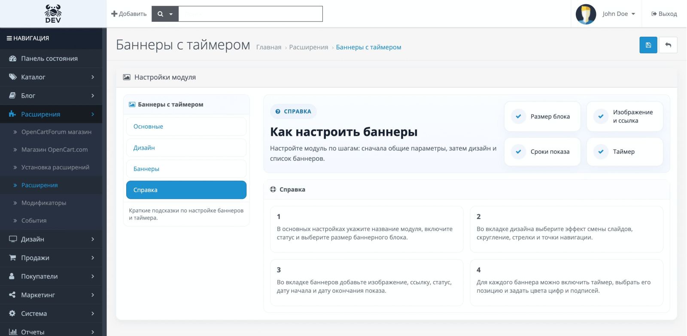Click image icon in Баннеры с таймером header
Screen dimensions: 687x336
pyautogui.click(x=132, y=105)
